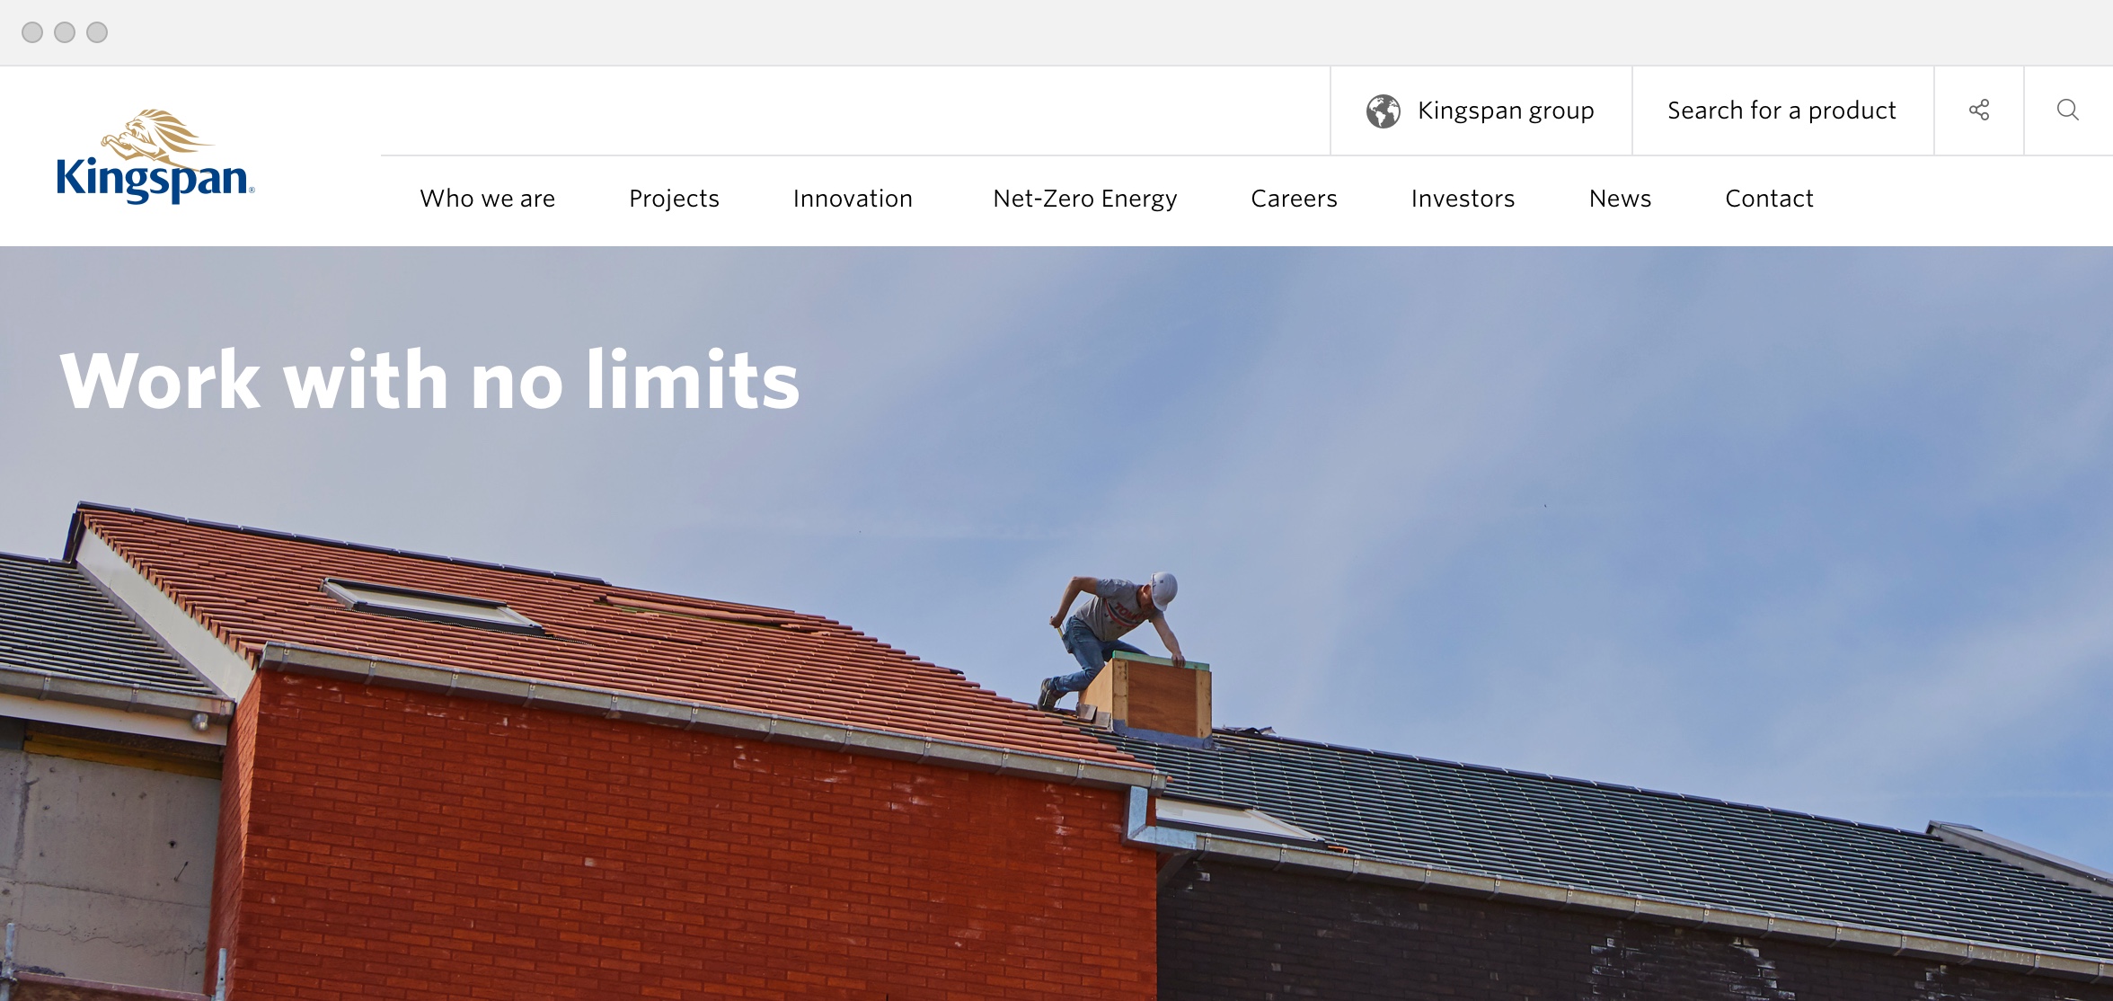Click the second gray window control circle
2113x1001 pixels.
(65, 32)
